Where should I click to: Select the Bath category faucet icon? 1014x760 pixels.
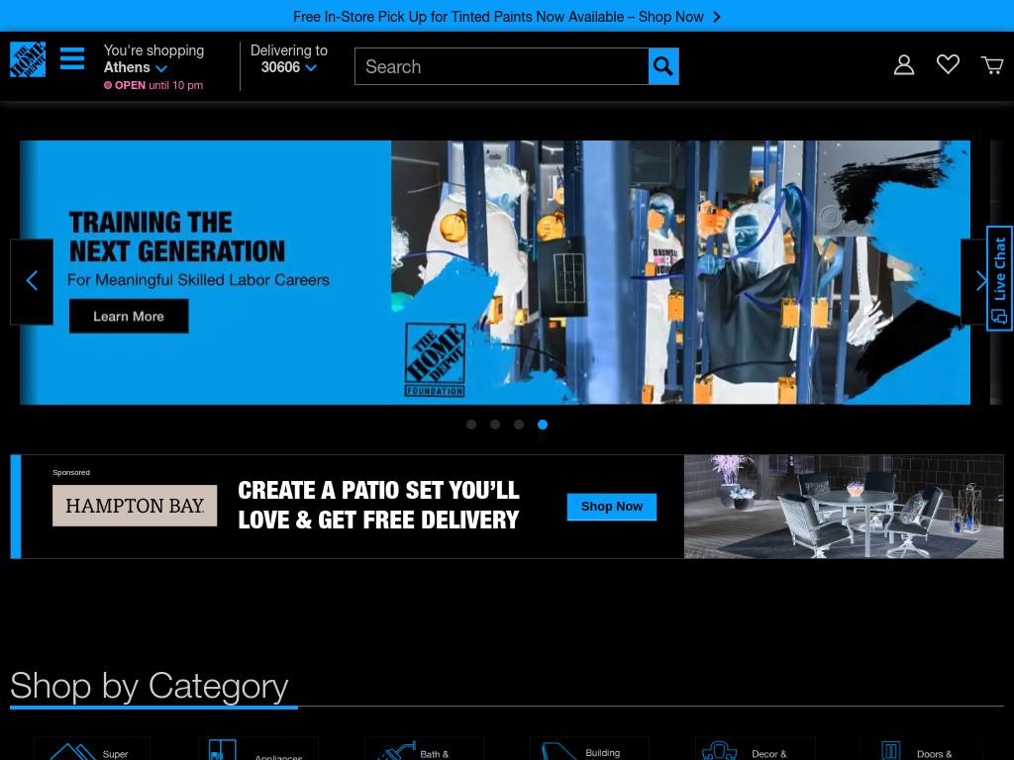pos(396,751)
